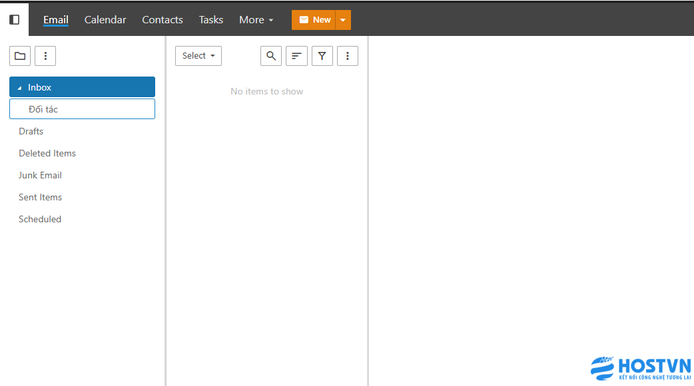Click the filter funnel icon
694x386 pixels.
click(322, 56)
